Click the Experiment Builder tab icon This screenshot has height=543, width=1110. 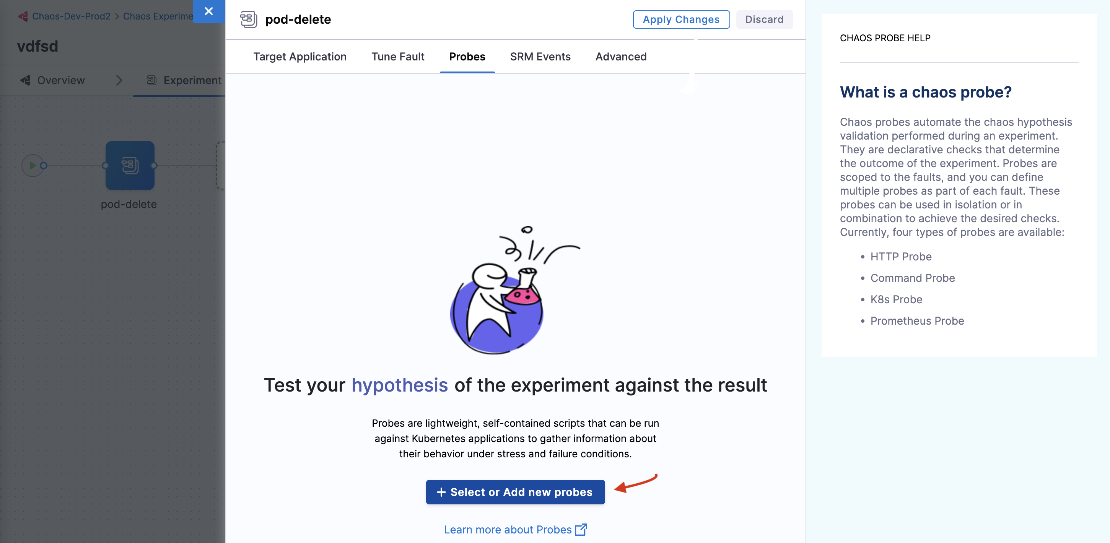151,80
